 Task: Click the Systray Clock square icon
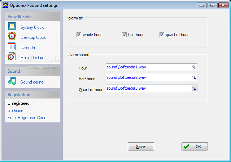[x=12, y=27]
